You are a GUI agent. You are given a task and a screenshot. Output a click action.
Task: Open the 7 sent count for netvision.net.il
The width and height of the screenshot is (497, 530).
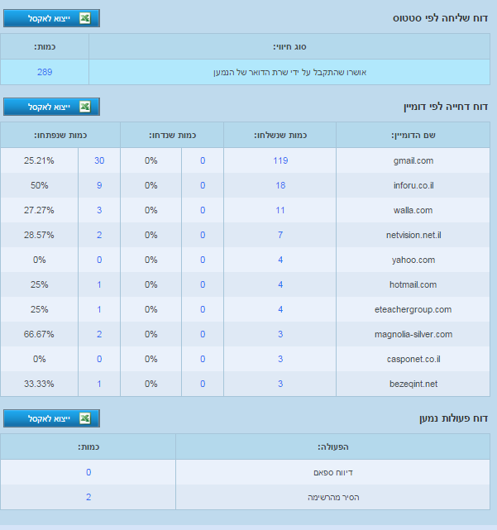click(280, 235)
